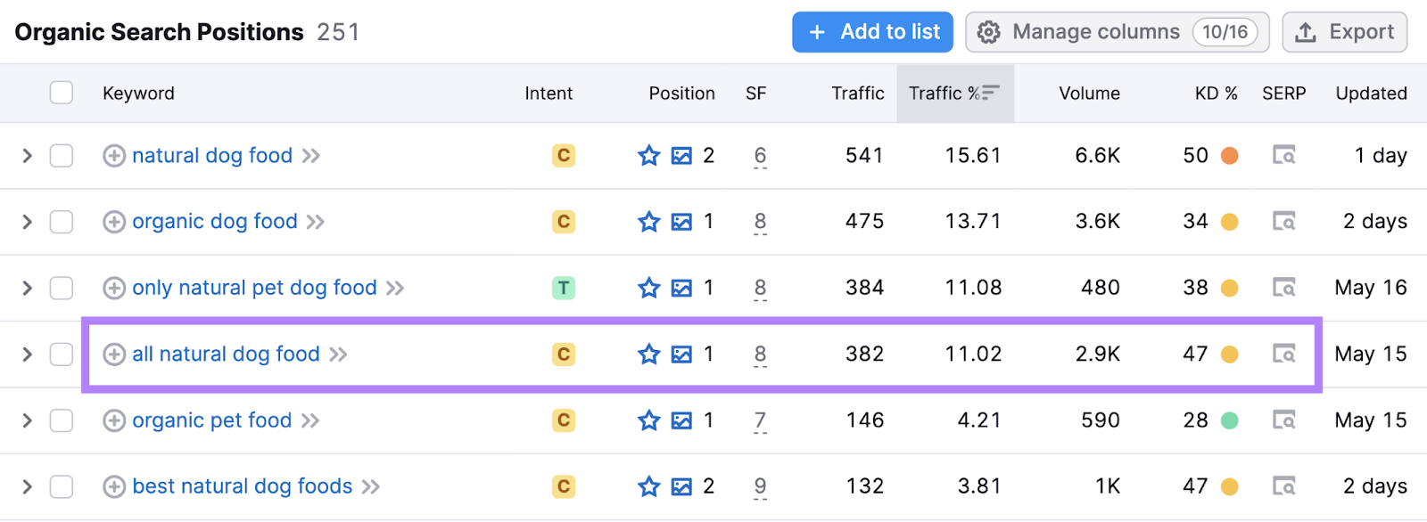Open SERP view icon for organic pet food
This screenshot has width=1427, height=522.
click(x=1284, y=420)
